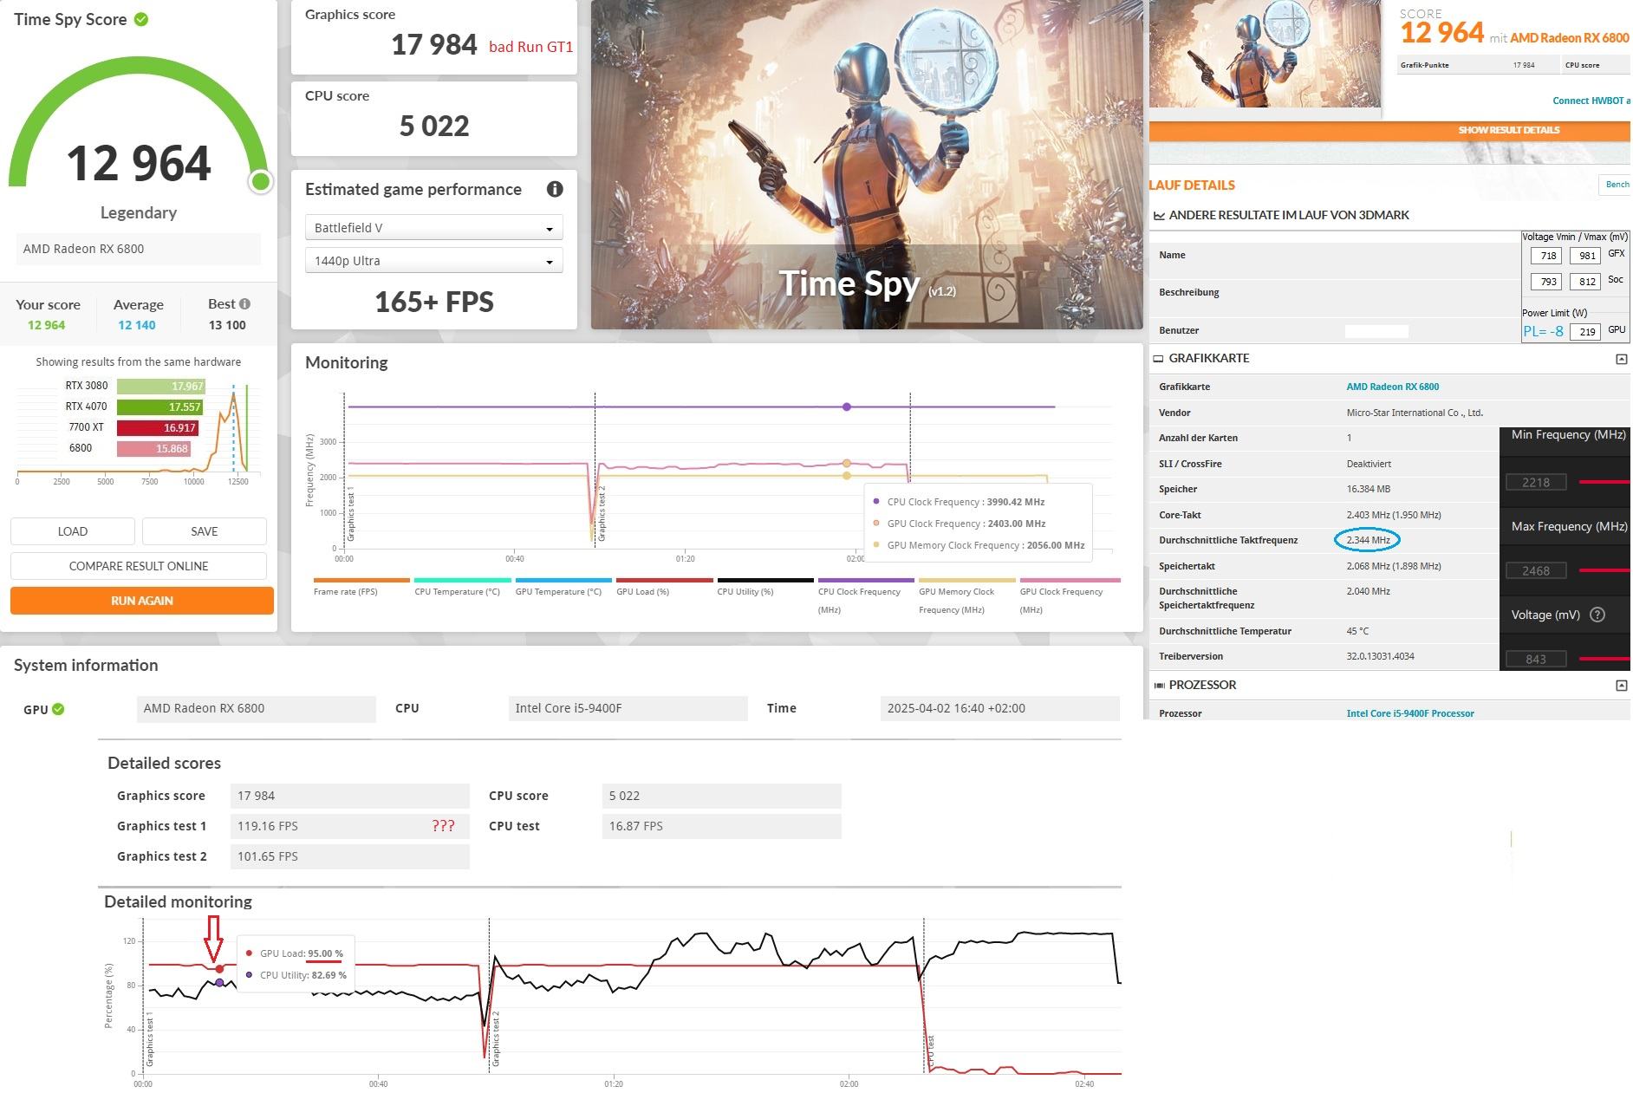Click the red GPU Load point in Detailed monitoring
Screen dimensions: 1633x1106
coord(219,969)
